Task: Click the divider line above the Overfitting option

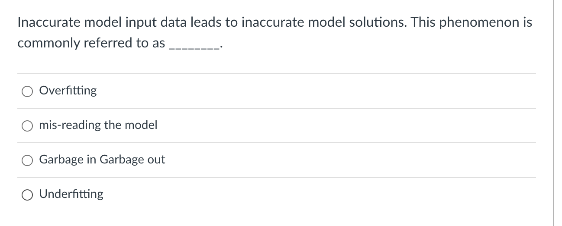Action: (276, 74)
